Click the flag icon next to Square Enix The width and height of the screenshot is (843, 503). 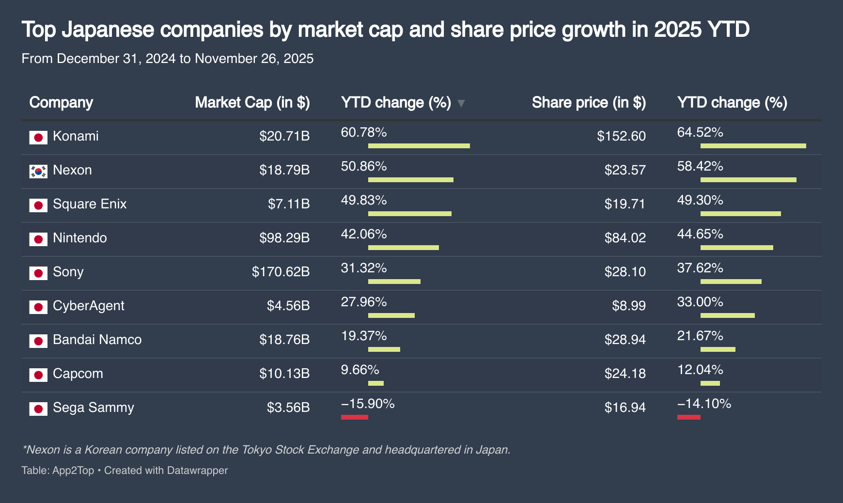[x=38, y=205]
